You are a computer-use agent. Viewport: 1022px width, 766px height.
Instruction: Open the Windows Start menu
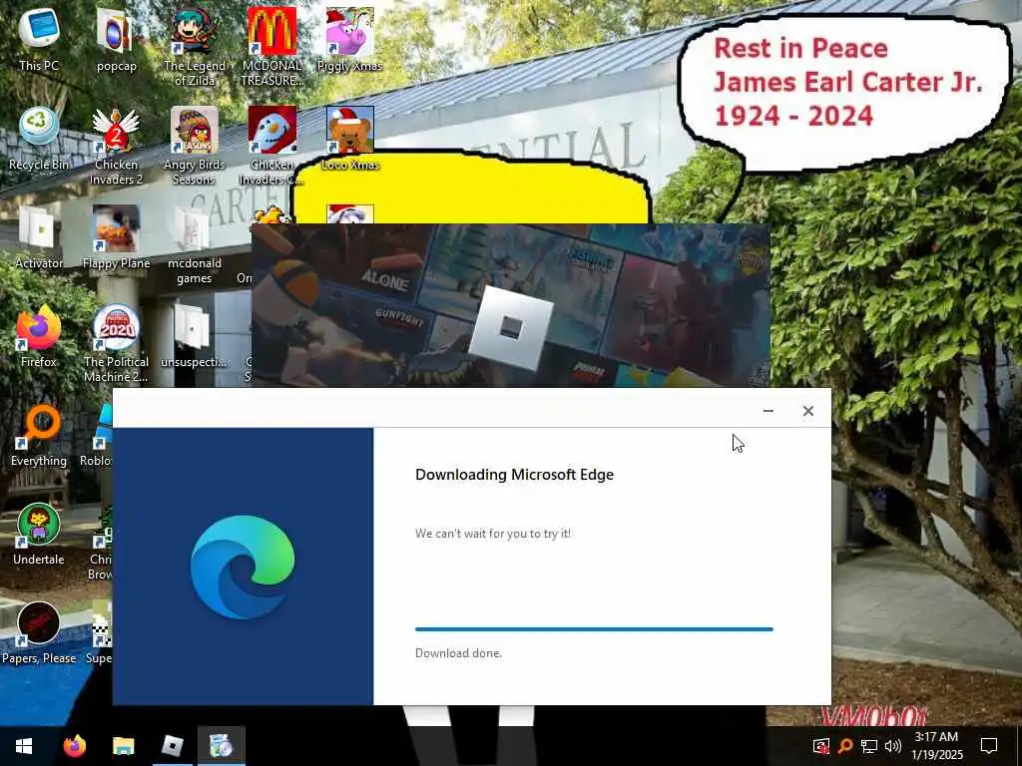pos(24,746)
